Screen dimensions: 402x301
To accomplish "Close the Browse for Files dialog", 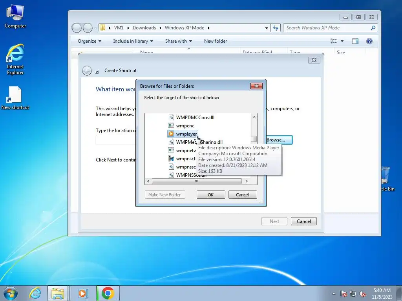I will pos(256,86).
